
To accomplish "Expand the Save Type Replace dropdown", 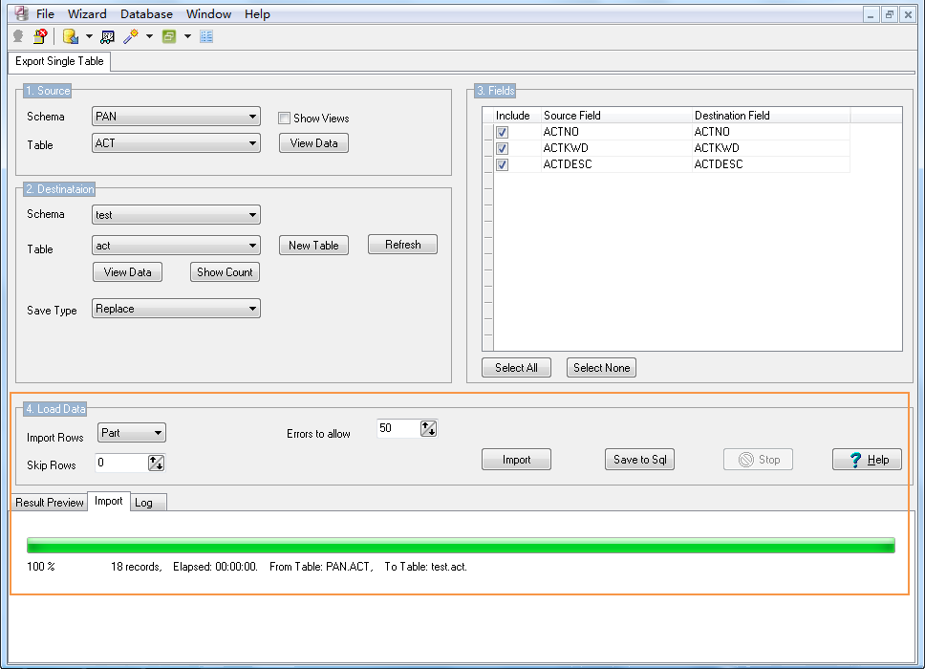I will point(176,309).
